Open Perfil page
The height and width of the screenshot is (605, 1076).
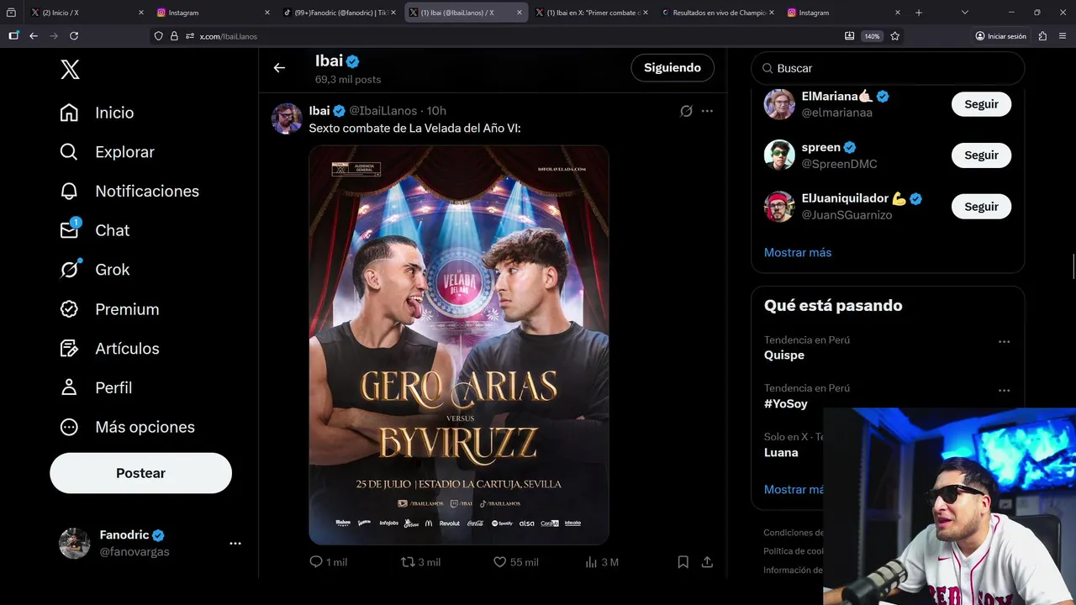pos(97,387)
